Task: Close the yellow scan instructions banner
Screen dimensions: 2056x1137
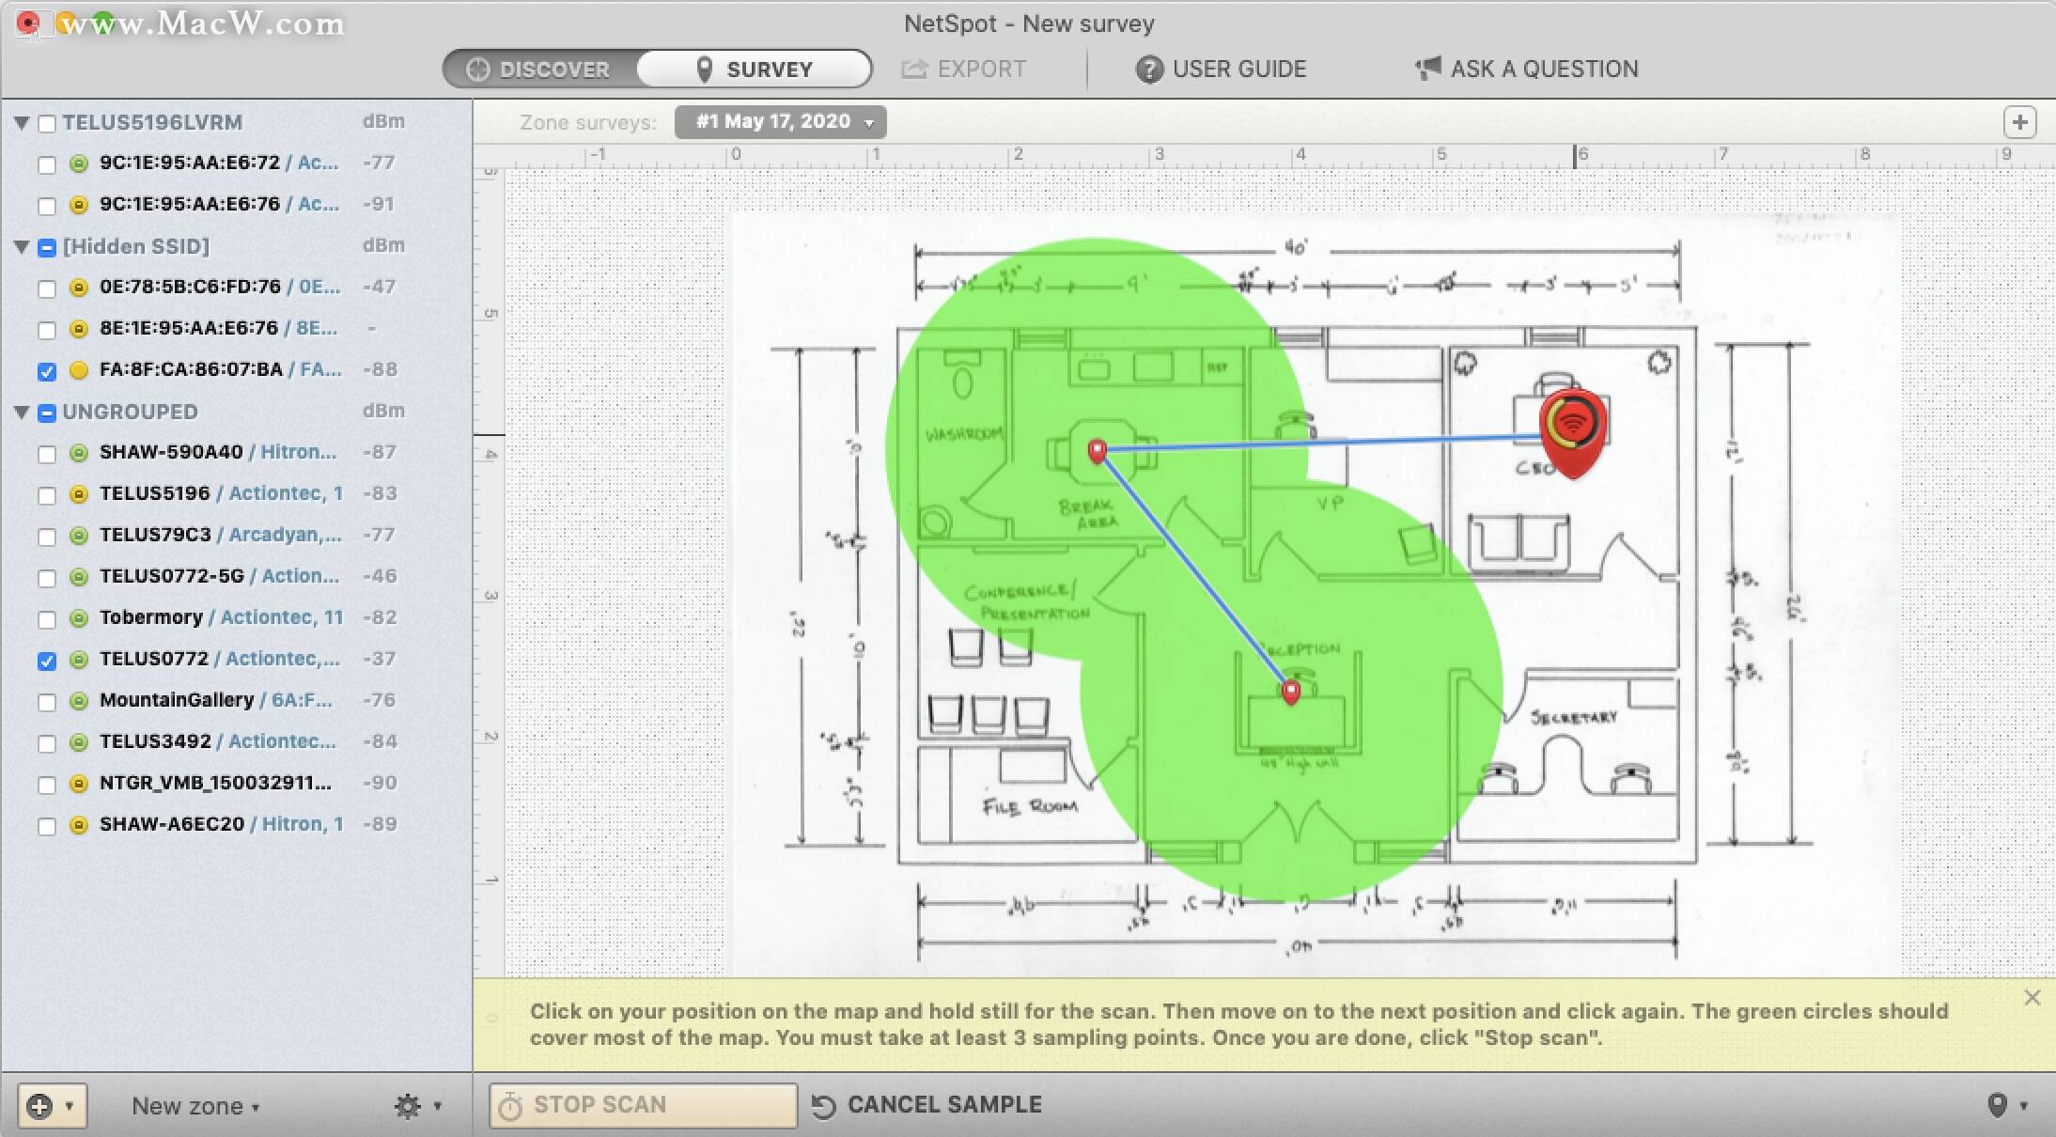Action: pyautogui.click(x=2032, y=998)
